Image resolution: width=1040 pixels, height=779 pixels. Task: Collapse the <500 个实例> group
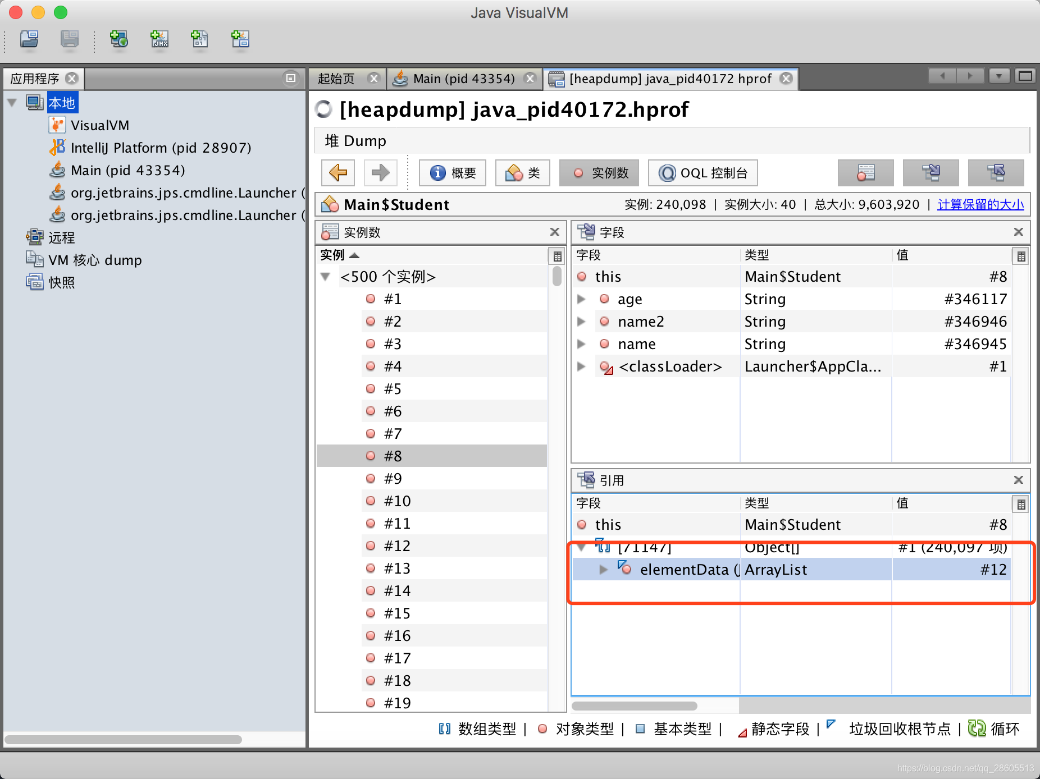tap(325, 277)
